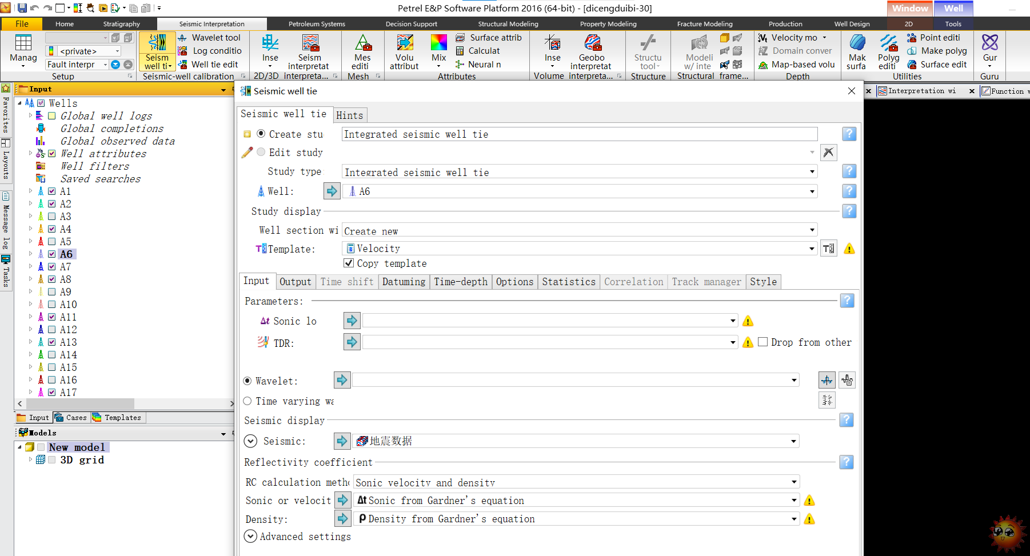Image resolution: width=1030 pixels, height=556 pixels.
Task: Switch to the Output tab
Action: (295, 281)
